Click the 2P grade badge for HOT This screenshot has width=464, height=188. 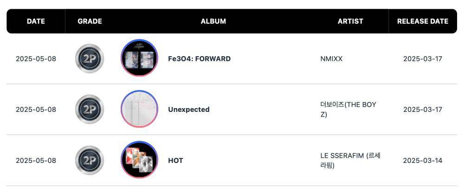[x=90, y=160]
